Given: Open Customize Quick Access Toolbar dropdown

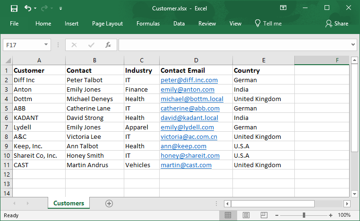Looking at the screenshot, I should [x=60, y=8].
